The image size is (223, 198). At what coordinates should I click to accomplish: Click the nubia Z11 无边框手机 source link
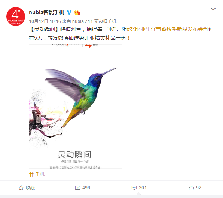(94, 21)
